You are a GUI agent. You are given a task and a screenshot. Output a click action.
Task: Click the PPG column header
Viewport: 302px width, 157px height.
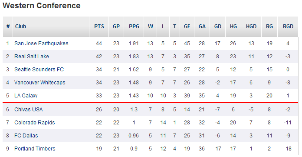tap(134, 27)
